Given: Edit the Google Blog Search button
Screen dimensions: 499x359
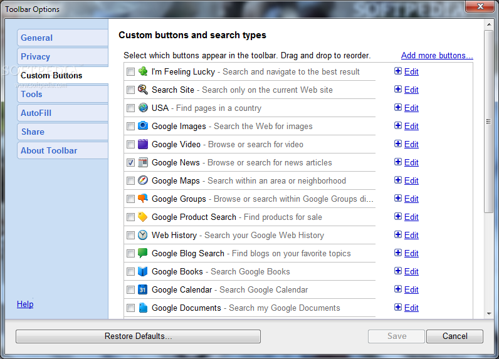Looking at the screenshot, I should 411,253.
